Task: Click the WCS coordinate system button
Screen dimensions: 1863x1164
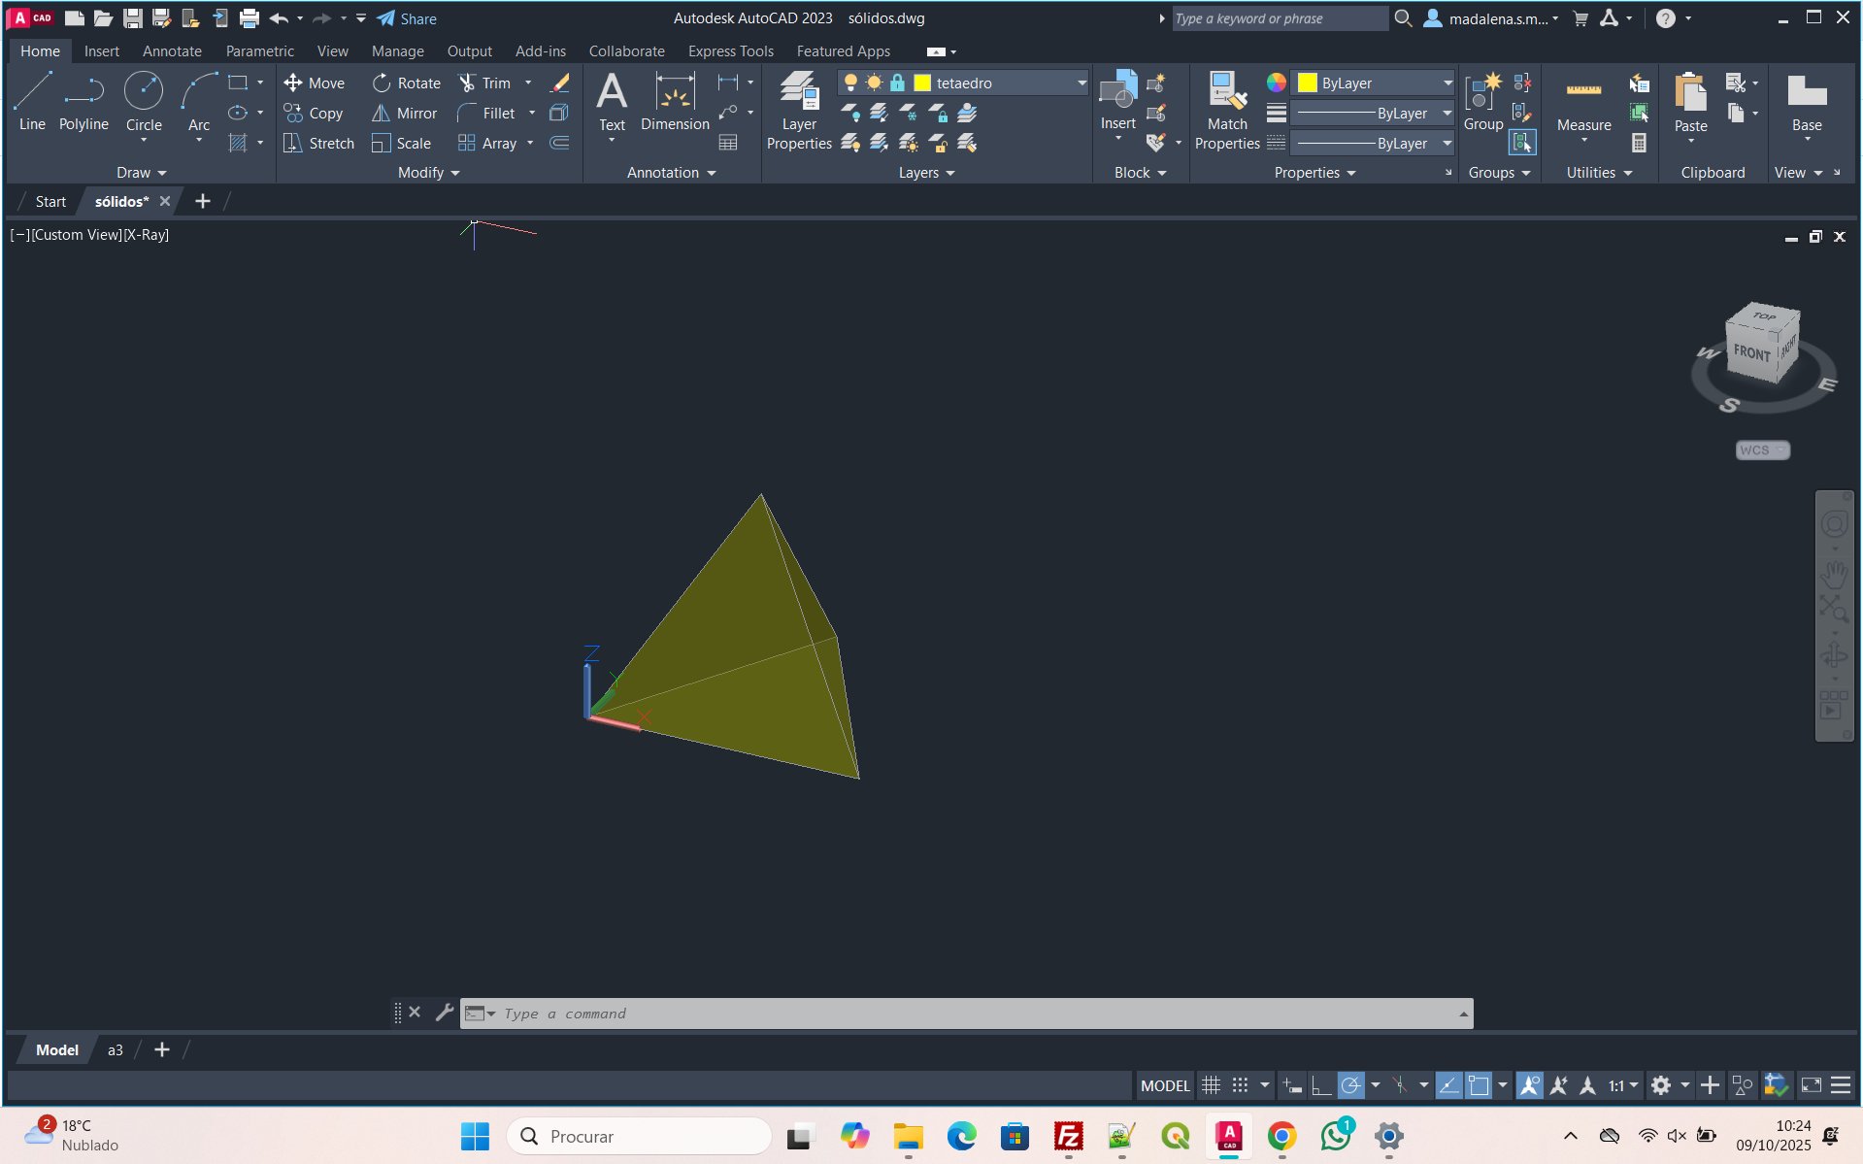Action: tap(1761, 450)
